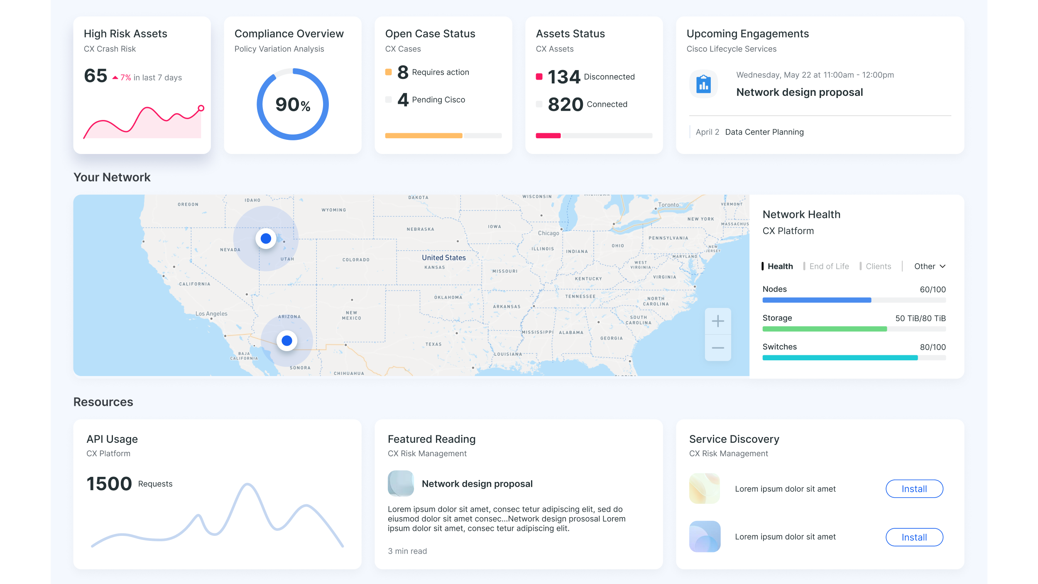The height and width of the screenshot is (584, 1038).
Task: Click the Open Case Status orange progress bar
Action: 424,135
